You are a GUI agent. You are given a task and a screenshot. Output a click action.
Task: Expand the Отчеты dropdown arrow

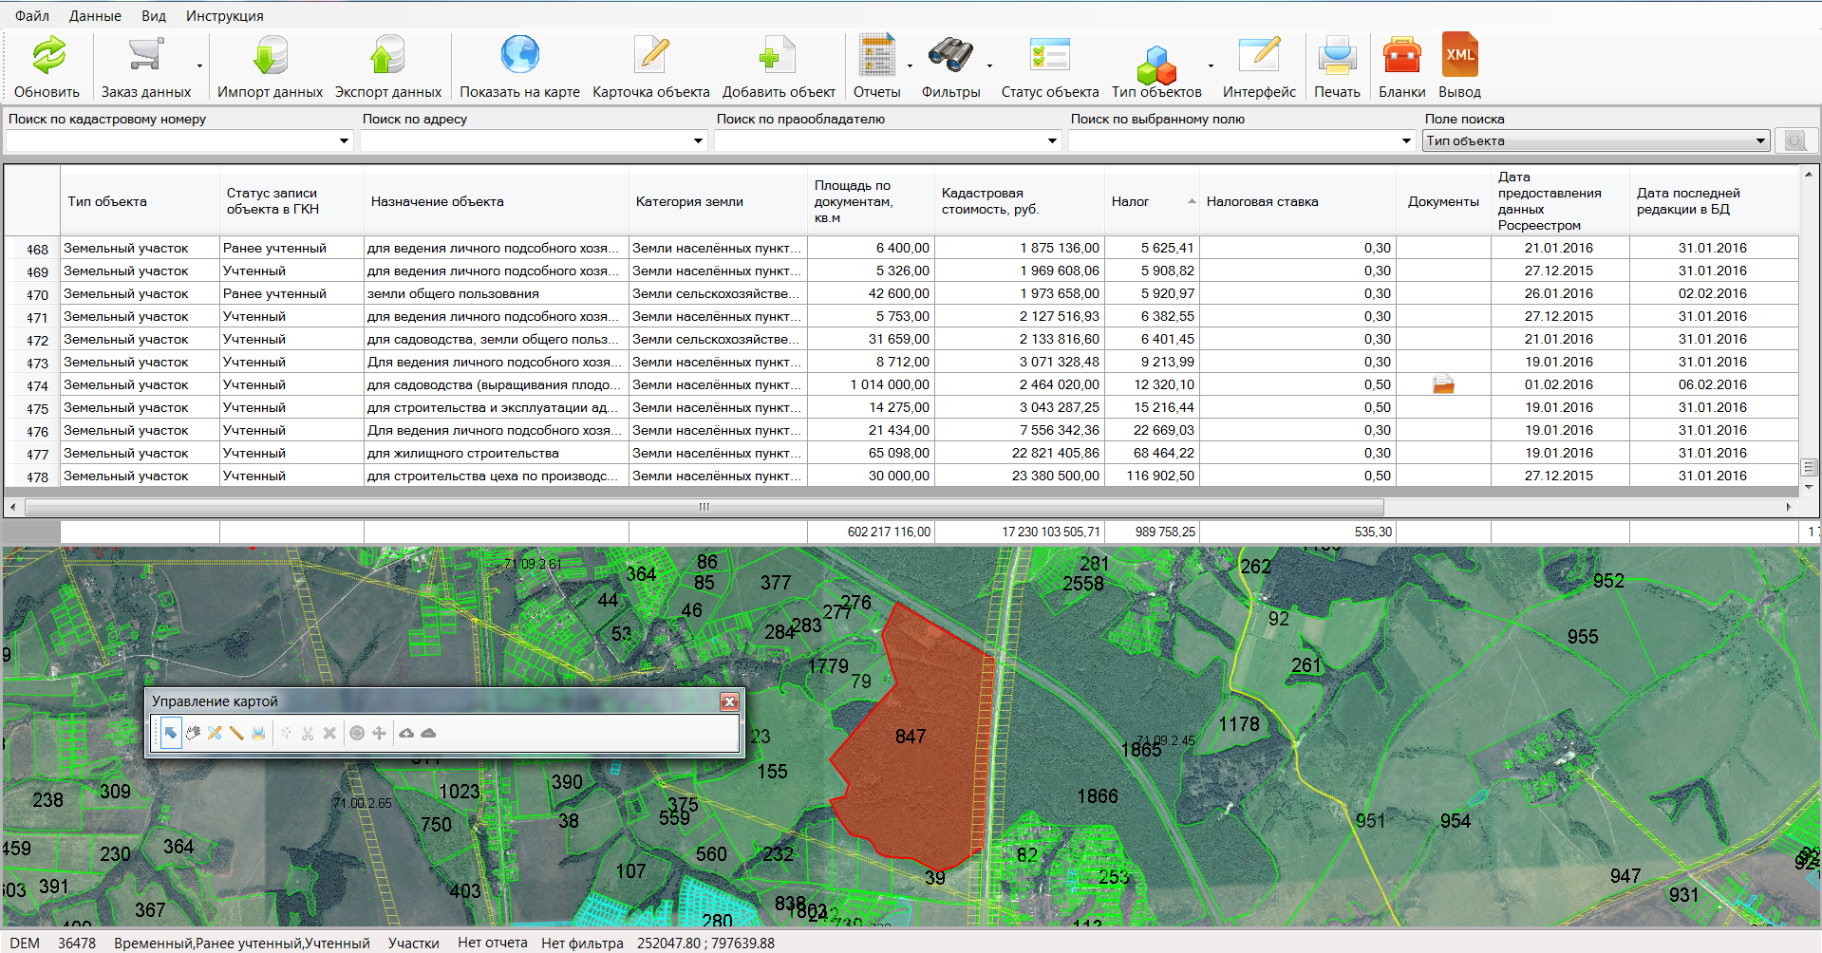click(x=910, y=66)
